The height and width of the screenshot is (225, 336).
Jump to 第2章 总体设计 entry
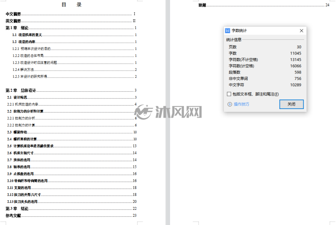pyautogui.click(x=71, y=90)
